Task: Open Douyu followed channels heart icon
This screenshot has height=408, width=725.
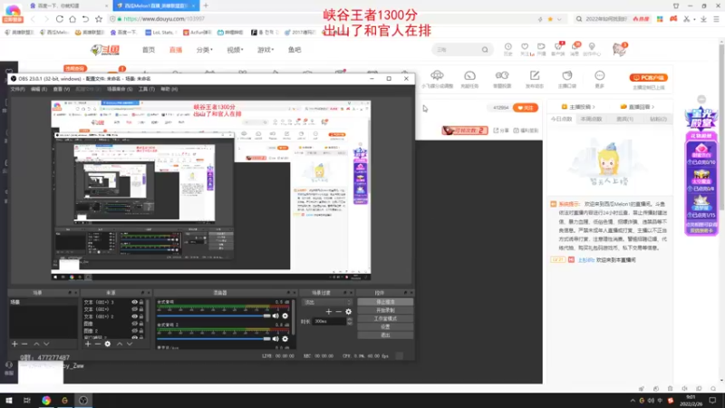Action: click(525, 49)
